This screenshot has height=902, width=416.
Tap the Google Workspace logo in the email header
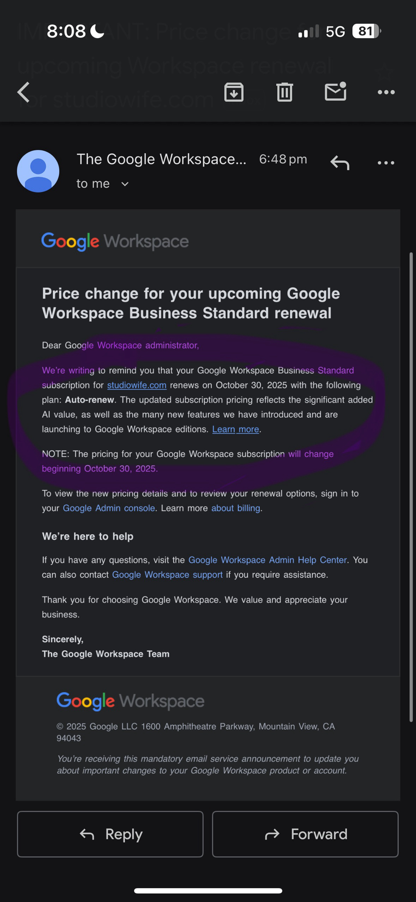115,242
